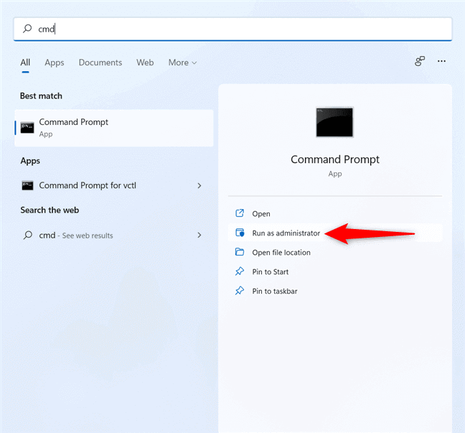Select Command Prompt best match result
Viewport: 465px width, 433px height.
coord(113,128)
